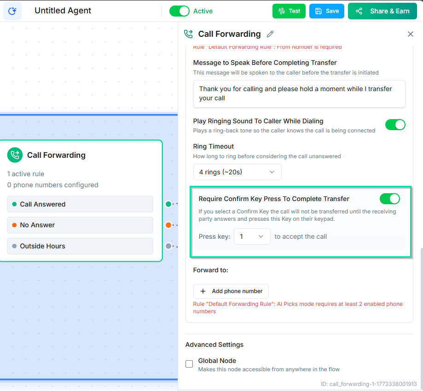This screenshot has width=423, height=391.
Task: Close the Call Forwarding settings panel
Action: click(x=410, y=34)
